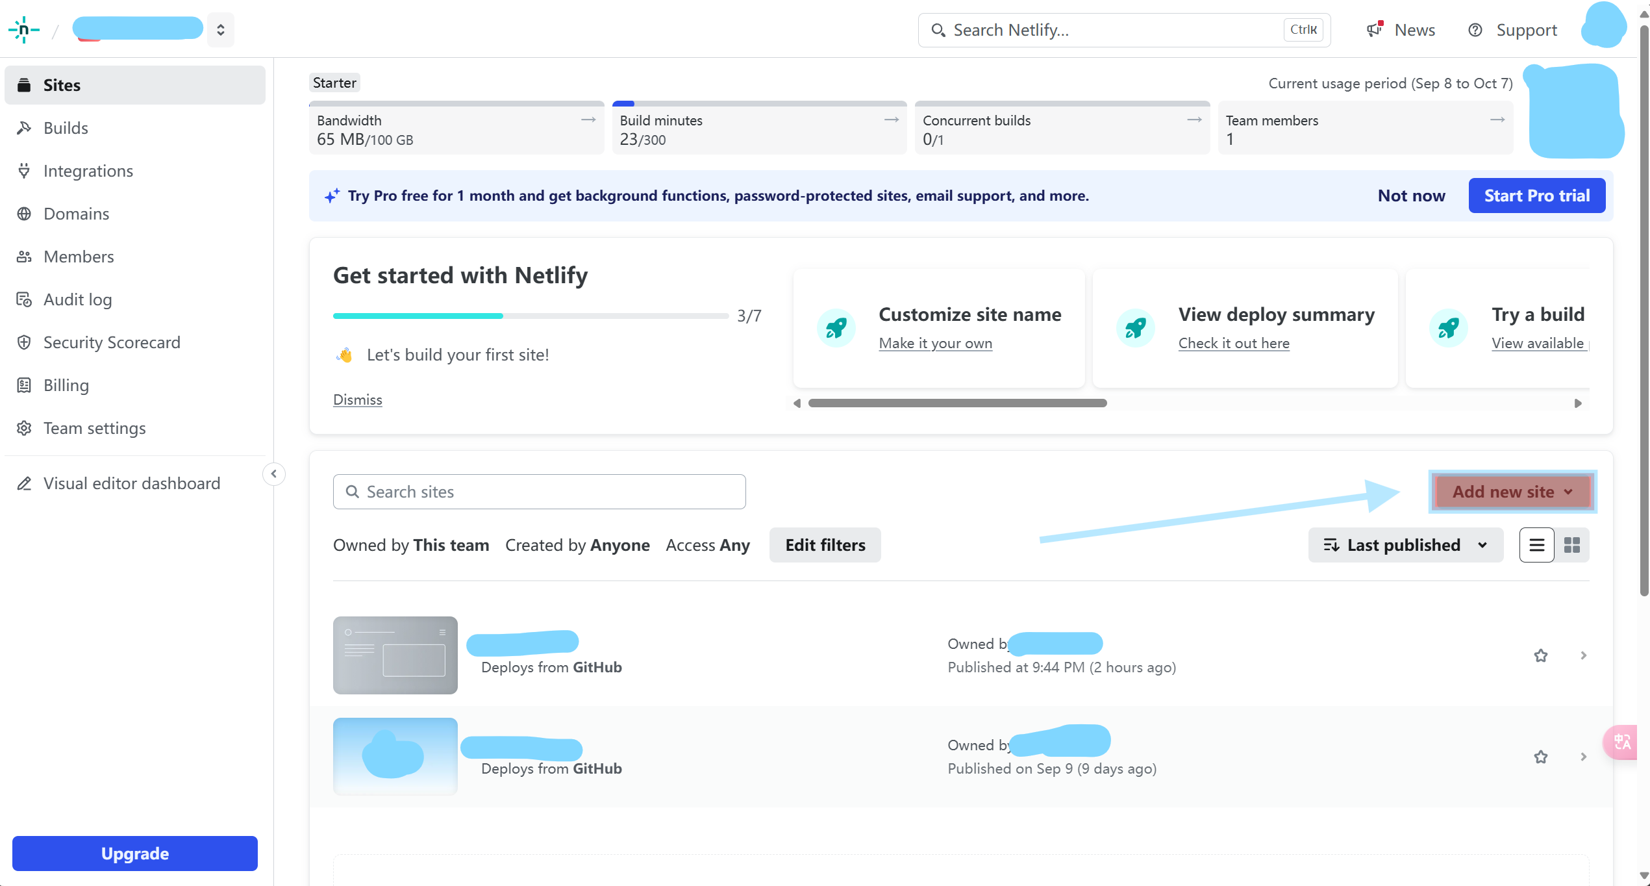Click the rocket icon beside Customize site name
The height and width of the screenshot is (886, 1650).
[x=836, y=328]
